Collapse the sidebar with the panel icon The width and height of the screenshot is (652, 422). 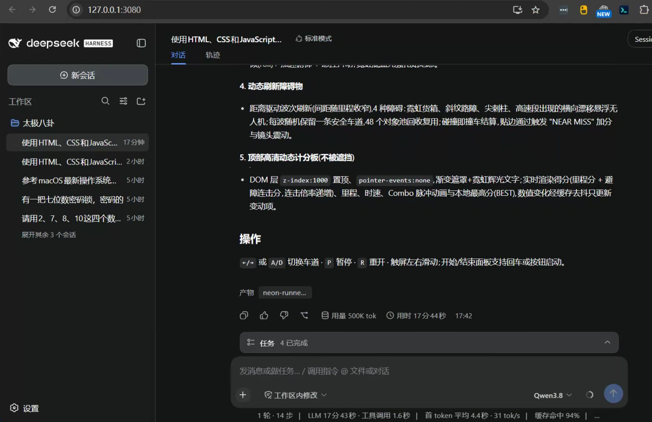(141, 43)
